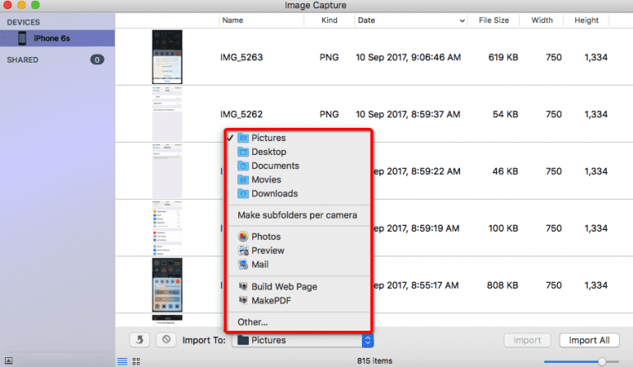Choose MakePDF from the dropdown menu
This screenshot has height=367, width=633.
point(270,300)
